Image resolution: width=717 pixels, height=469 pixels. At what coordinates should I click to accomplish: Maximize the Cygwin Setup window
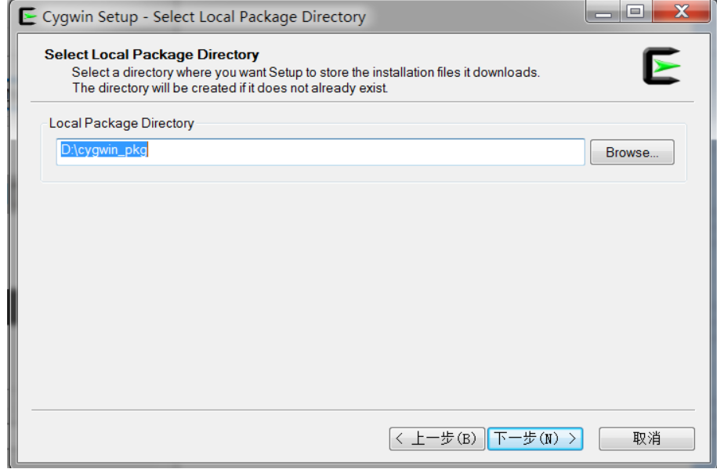(636, 11)
